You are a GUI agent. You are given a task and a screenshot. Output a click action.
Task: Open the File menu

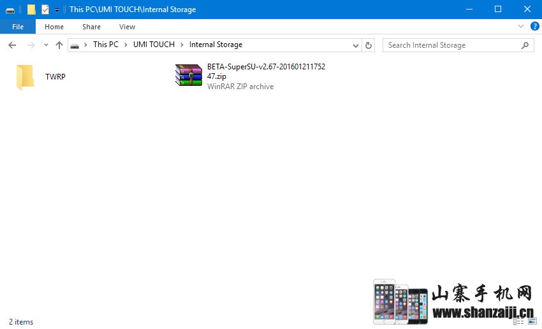click(18, 27)
